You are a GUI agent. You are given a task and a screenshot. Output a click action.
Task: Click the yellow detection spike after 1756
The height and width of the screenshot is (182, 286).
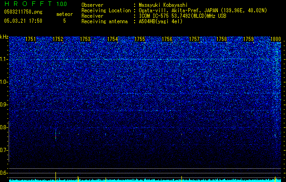click(x=182, y=179)
